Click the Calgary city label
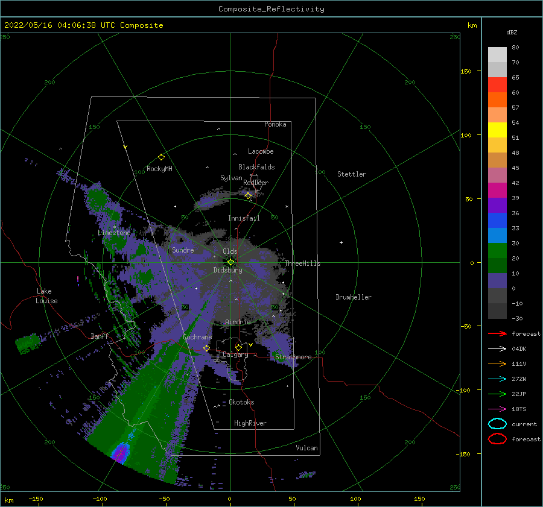This screenshot has width=543, height=507. coord(235,354)
